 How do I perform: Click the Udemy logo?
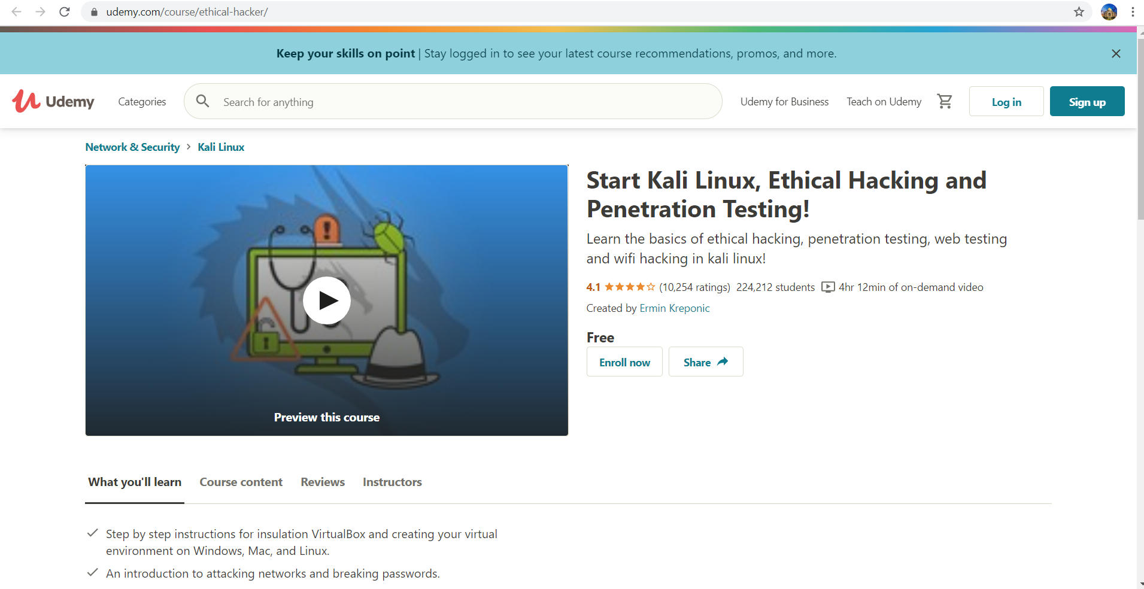pos(53,101)
